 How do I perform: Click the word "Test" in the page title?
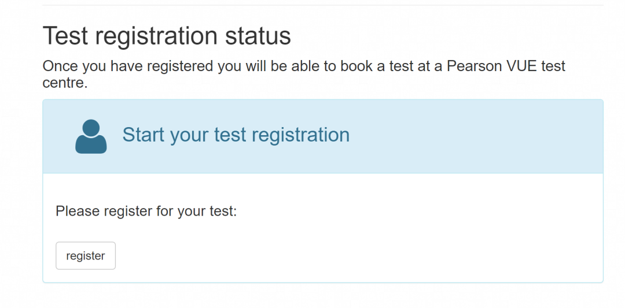pyautogui.click(x=64, y=36)
